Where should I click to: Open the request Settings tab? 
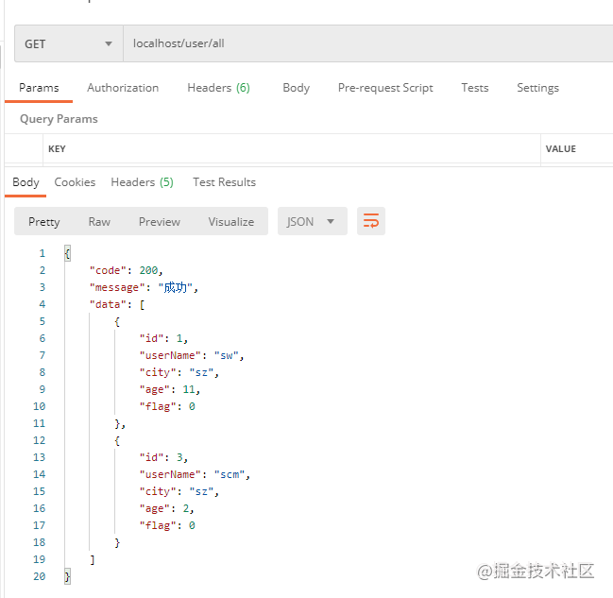[x=537, y=88]
